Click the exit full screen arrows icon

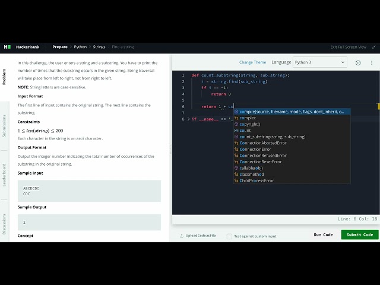[373, 47]
